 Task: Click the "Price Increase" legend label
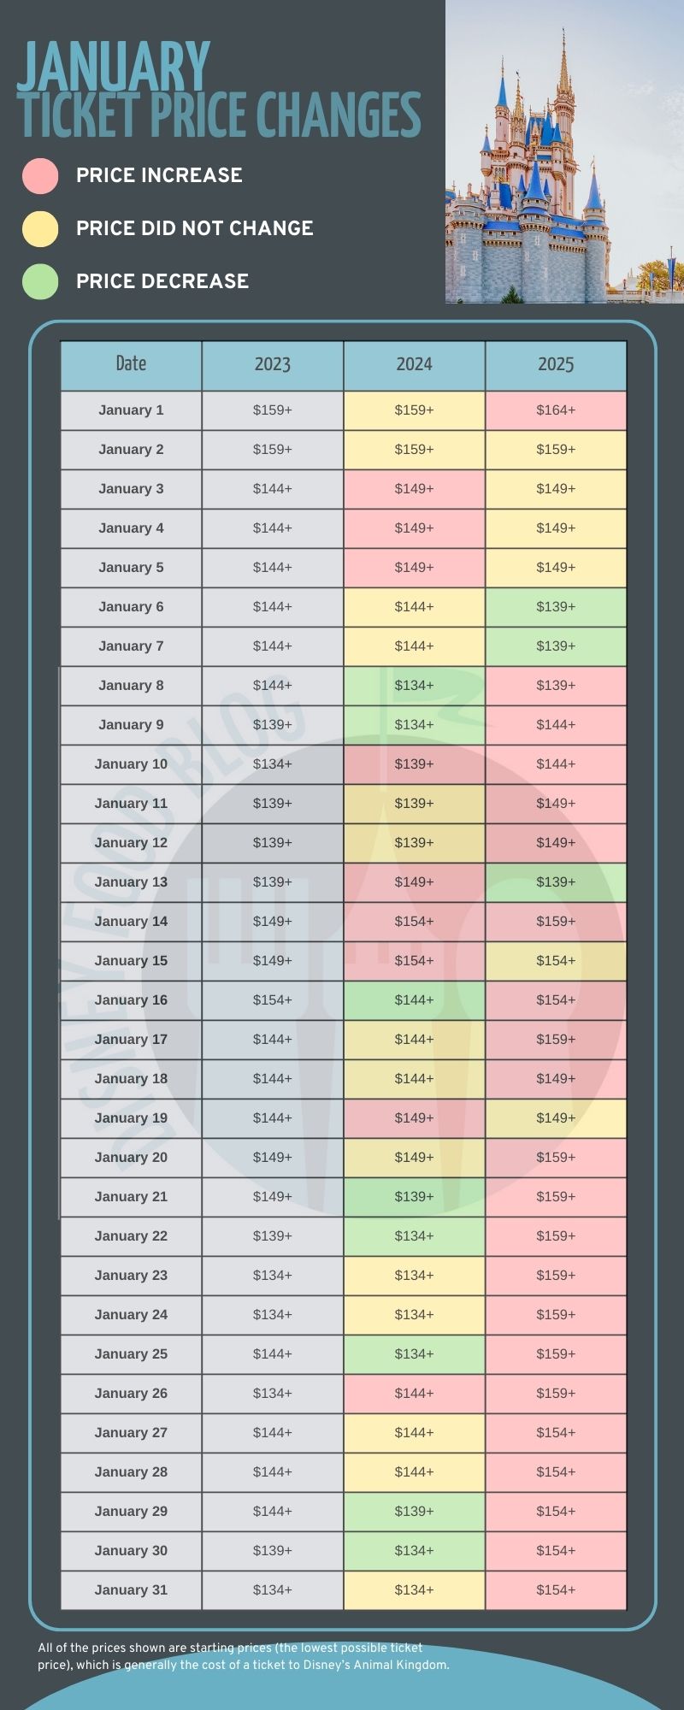[x=159, y=175]
